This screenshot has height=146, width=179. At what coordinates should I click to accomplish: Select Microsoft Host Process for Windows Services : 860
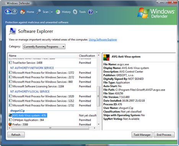tap(52, 82)
